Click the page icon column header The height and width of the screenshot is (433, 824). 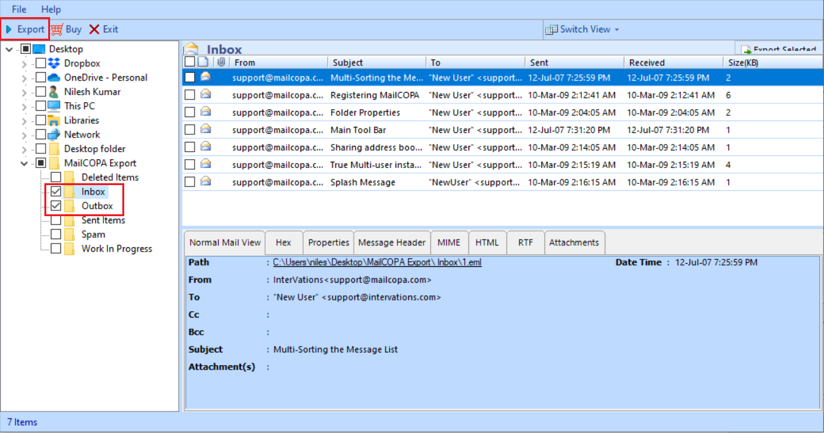click(x=203, y=62)
